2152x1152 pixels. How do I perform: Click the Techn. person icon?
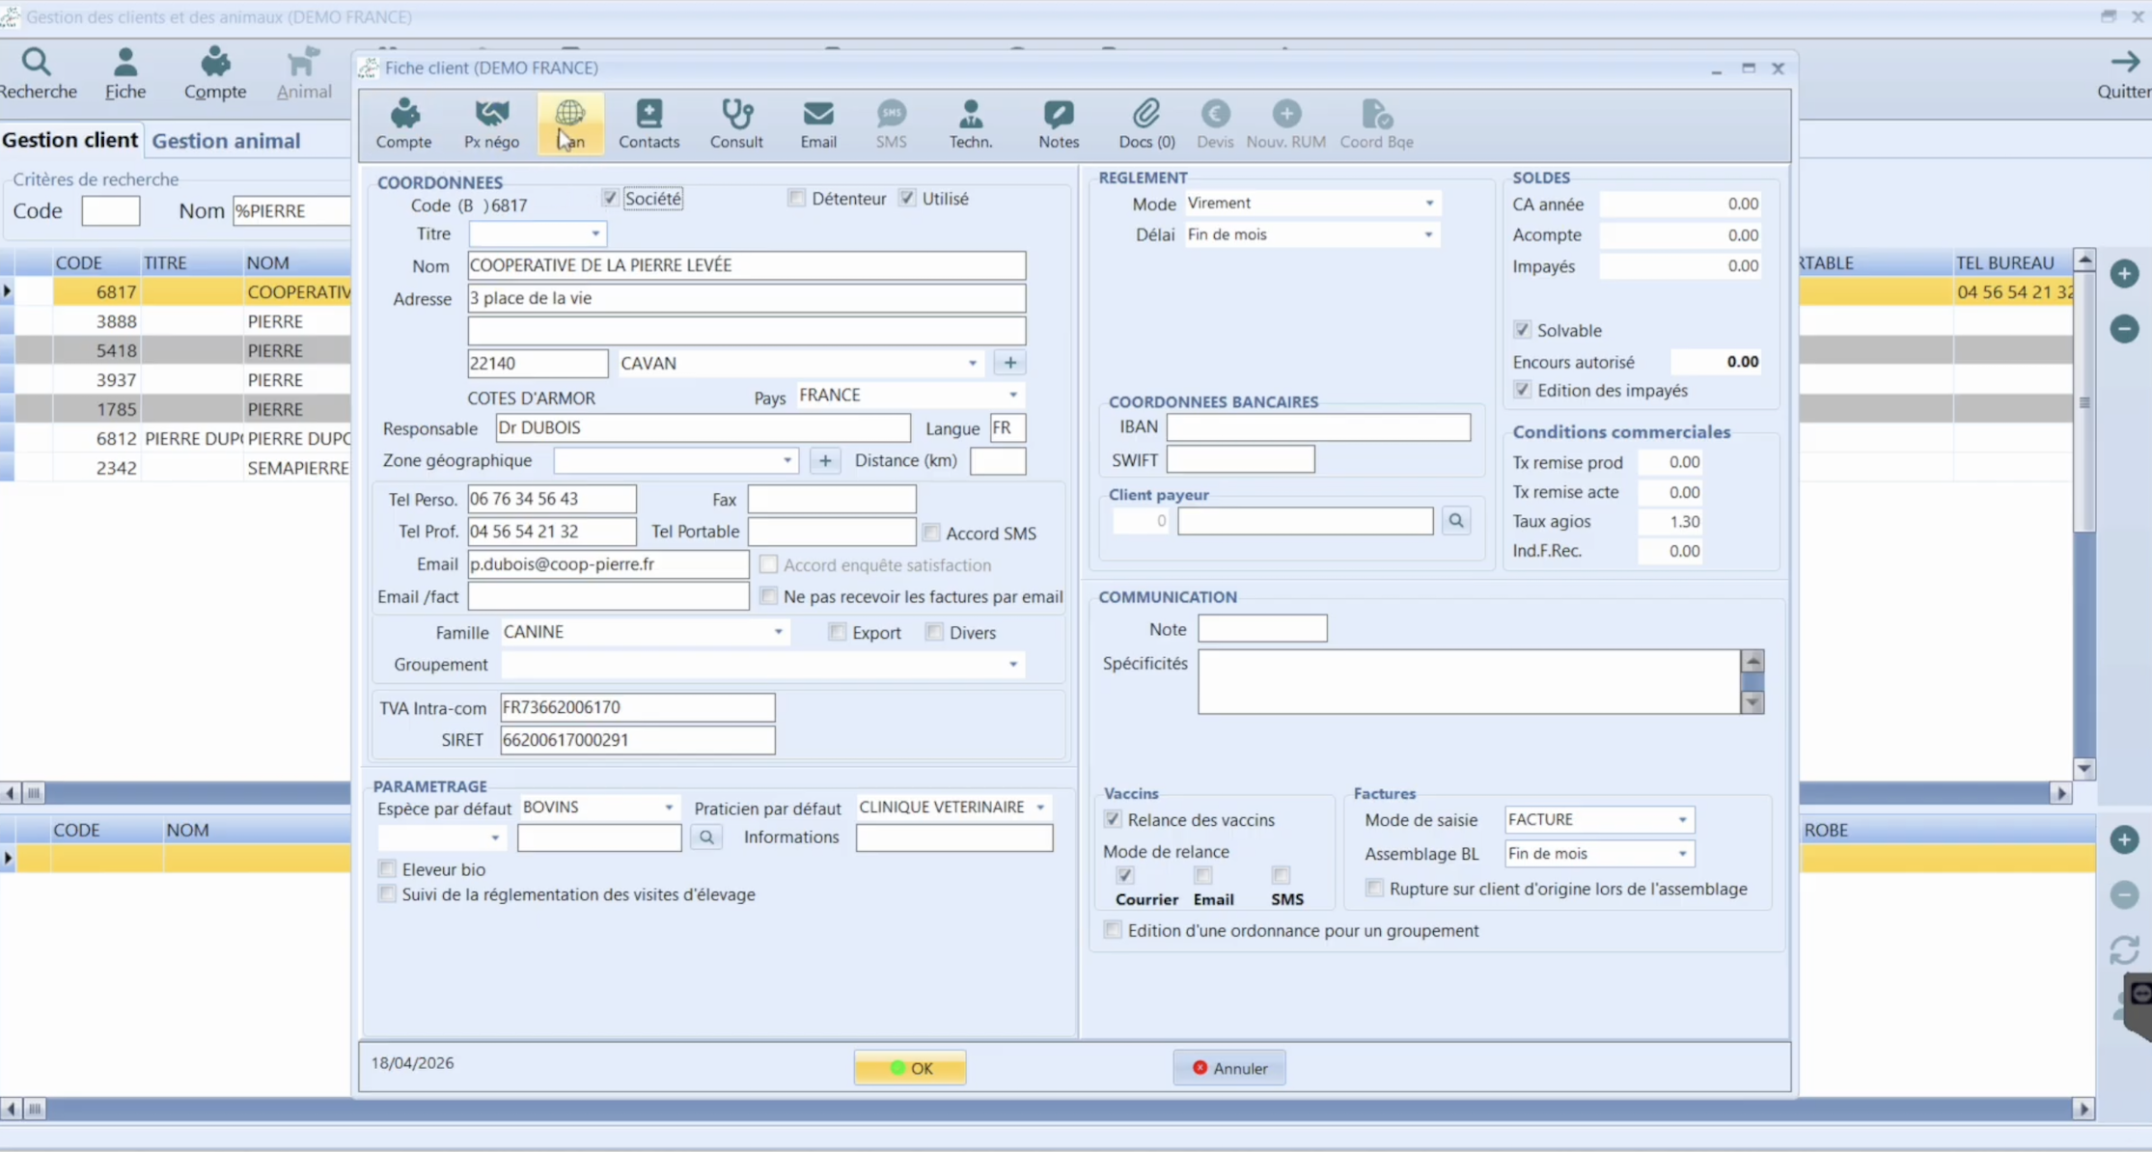(x=970, y=123)
